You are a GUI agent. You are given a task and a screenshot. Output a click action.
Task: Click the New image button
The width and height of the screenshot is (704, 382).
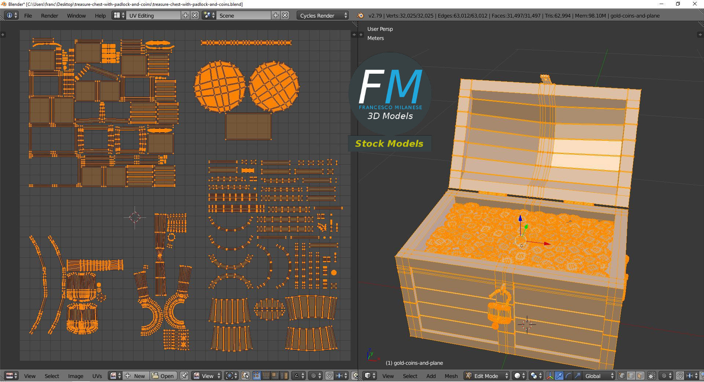(136, 376)
